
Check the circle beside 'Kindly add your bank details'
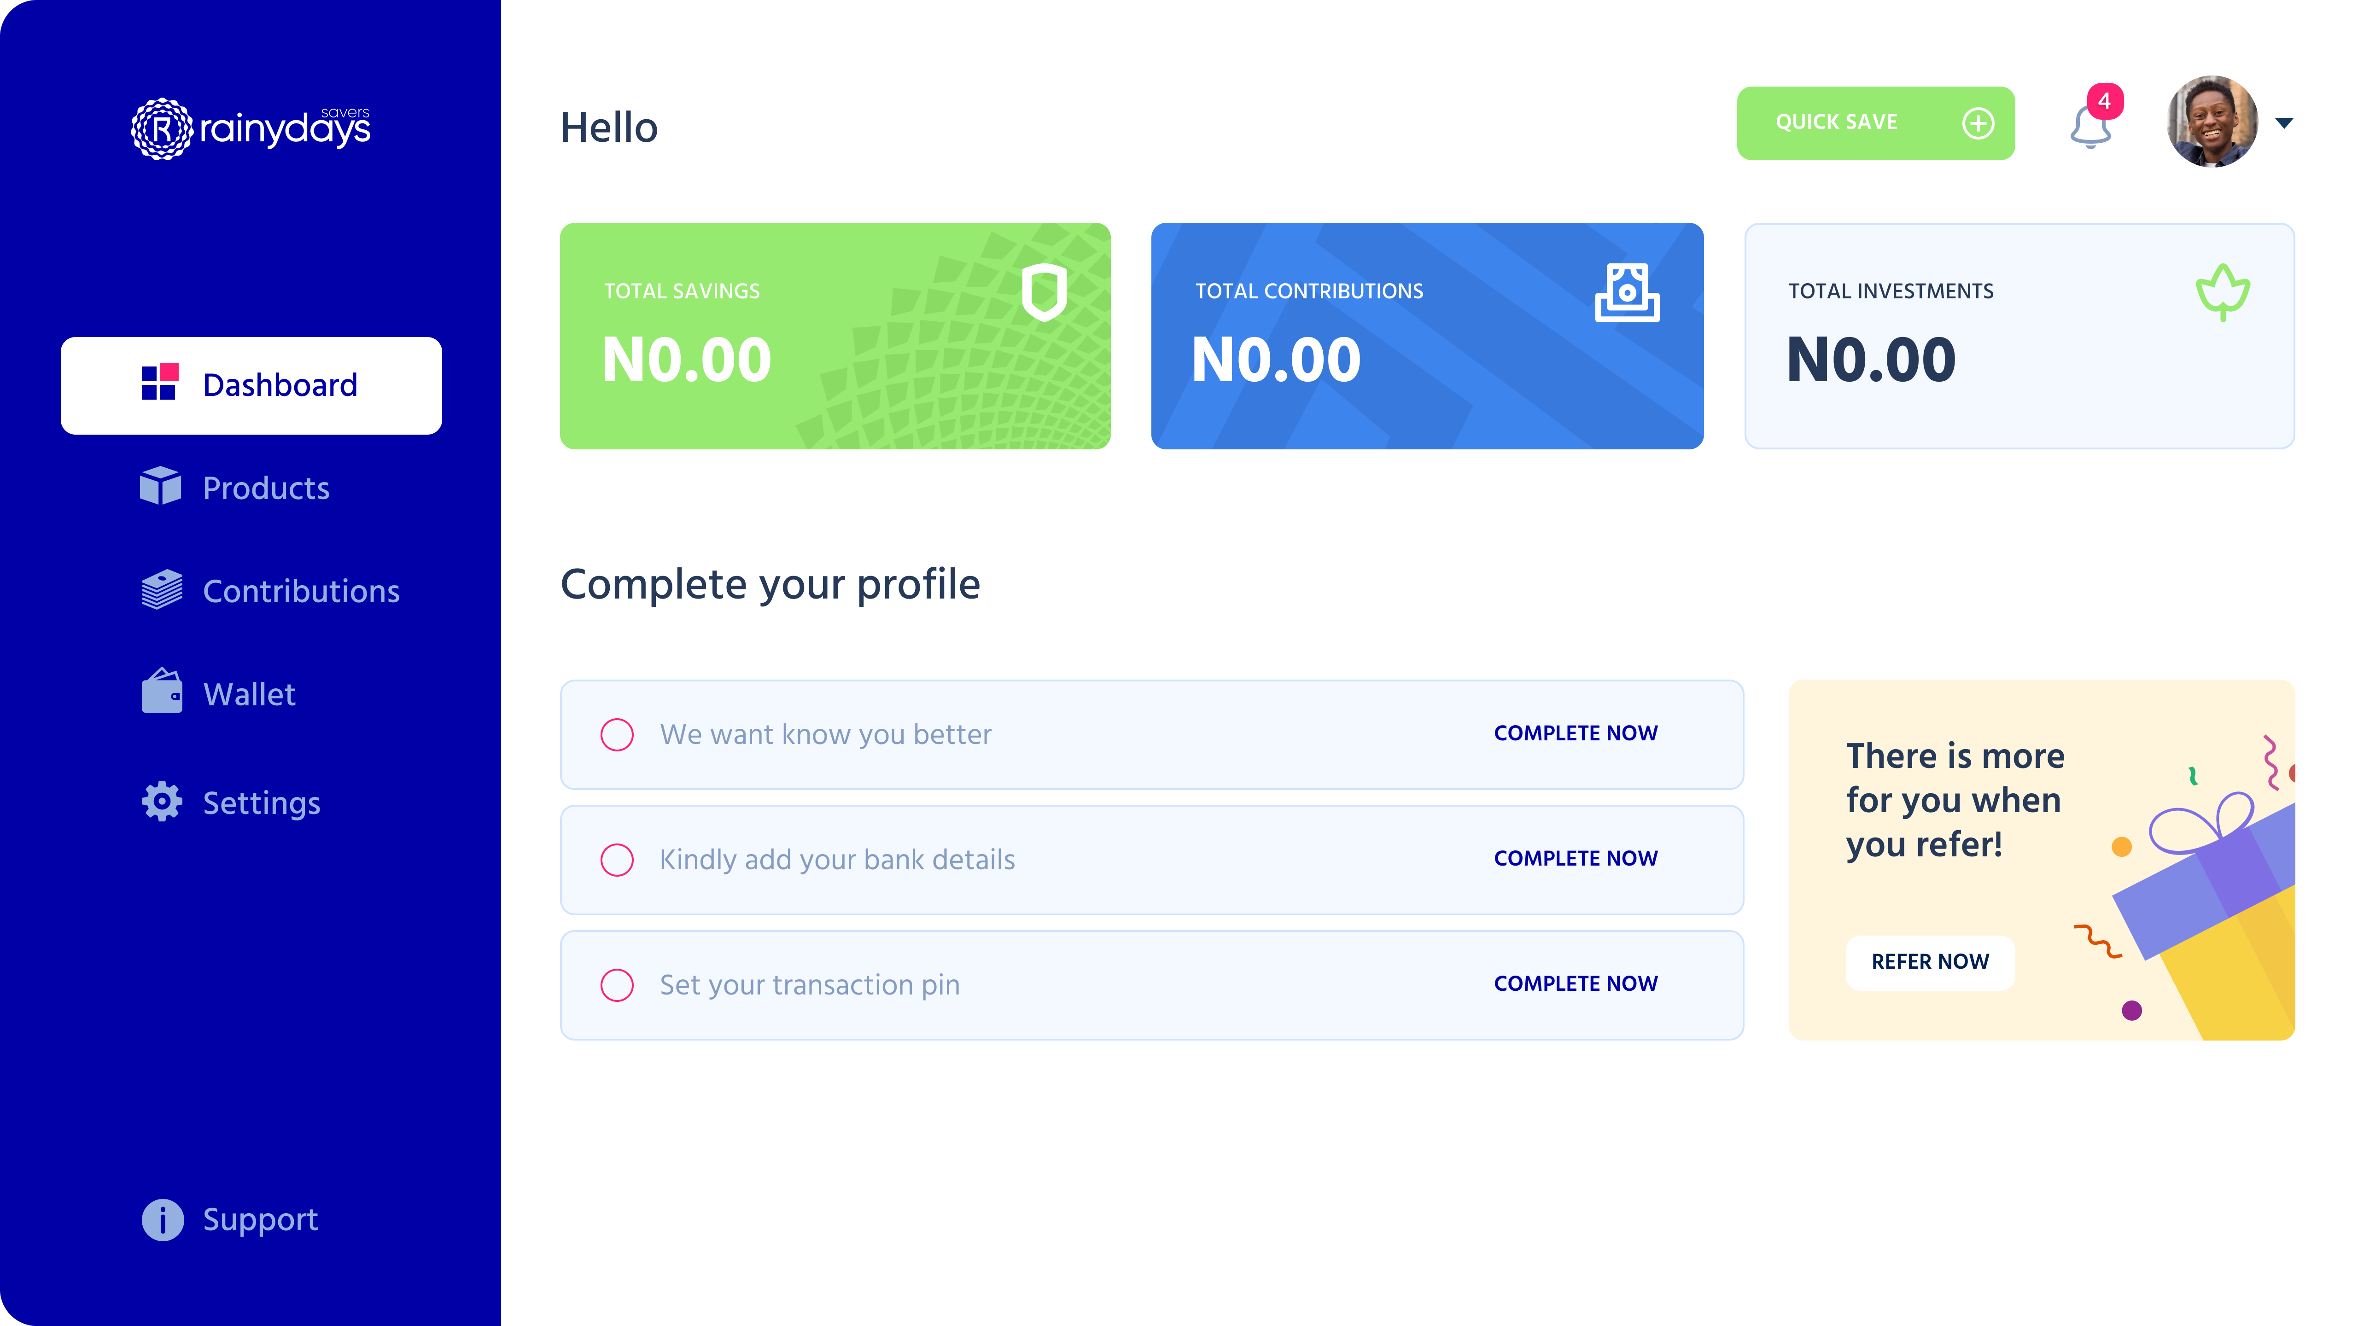click(x=618, y=859)
